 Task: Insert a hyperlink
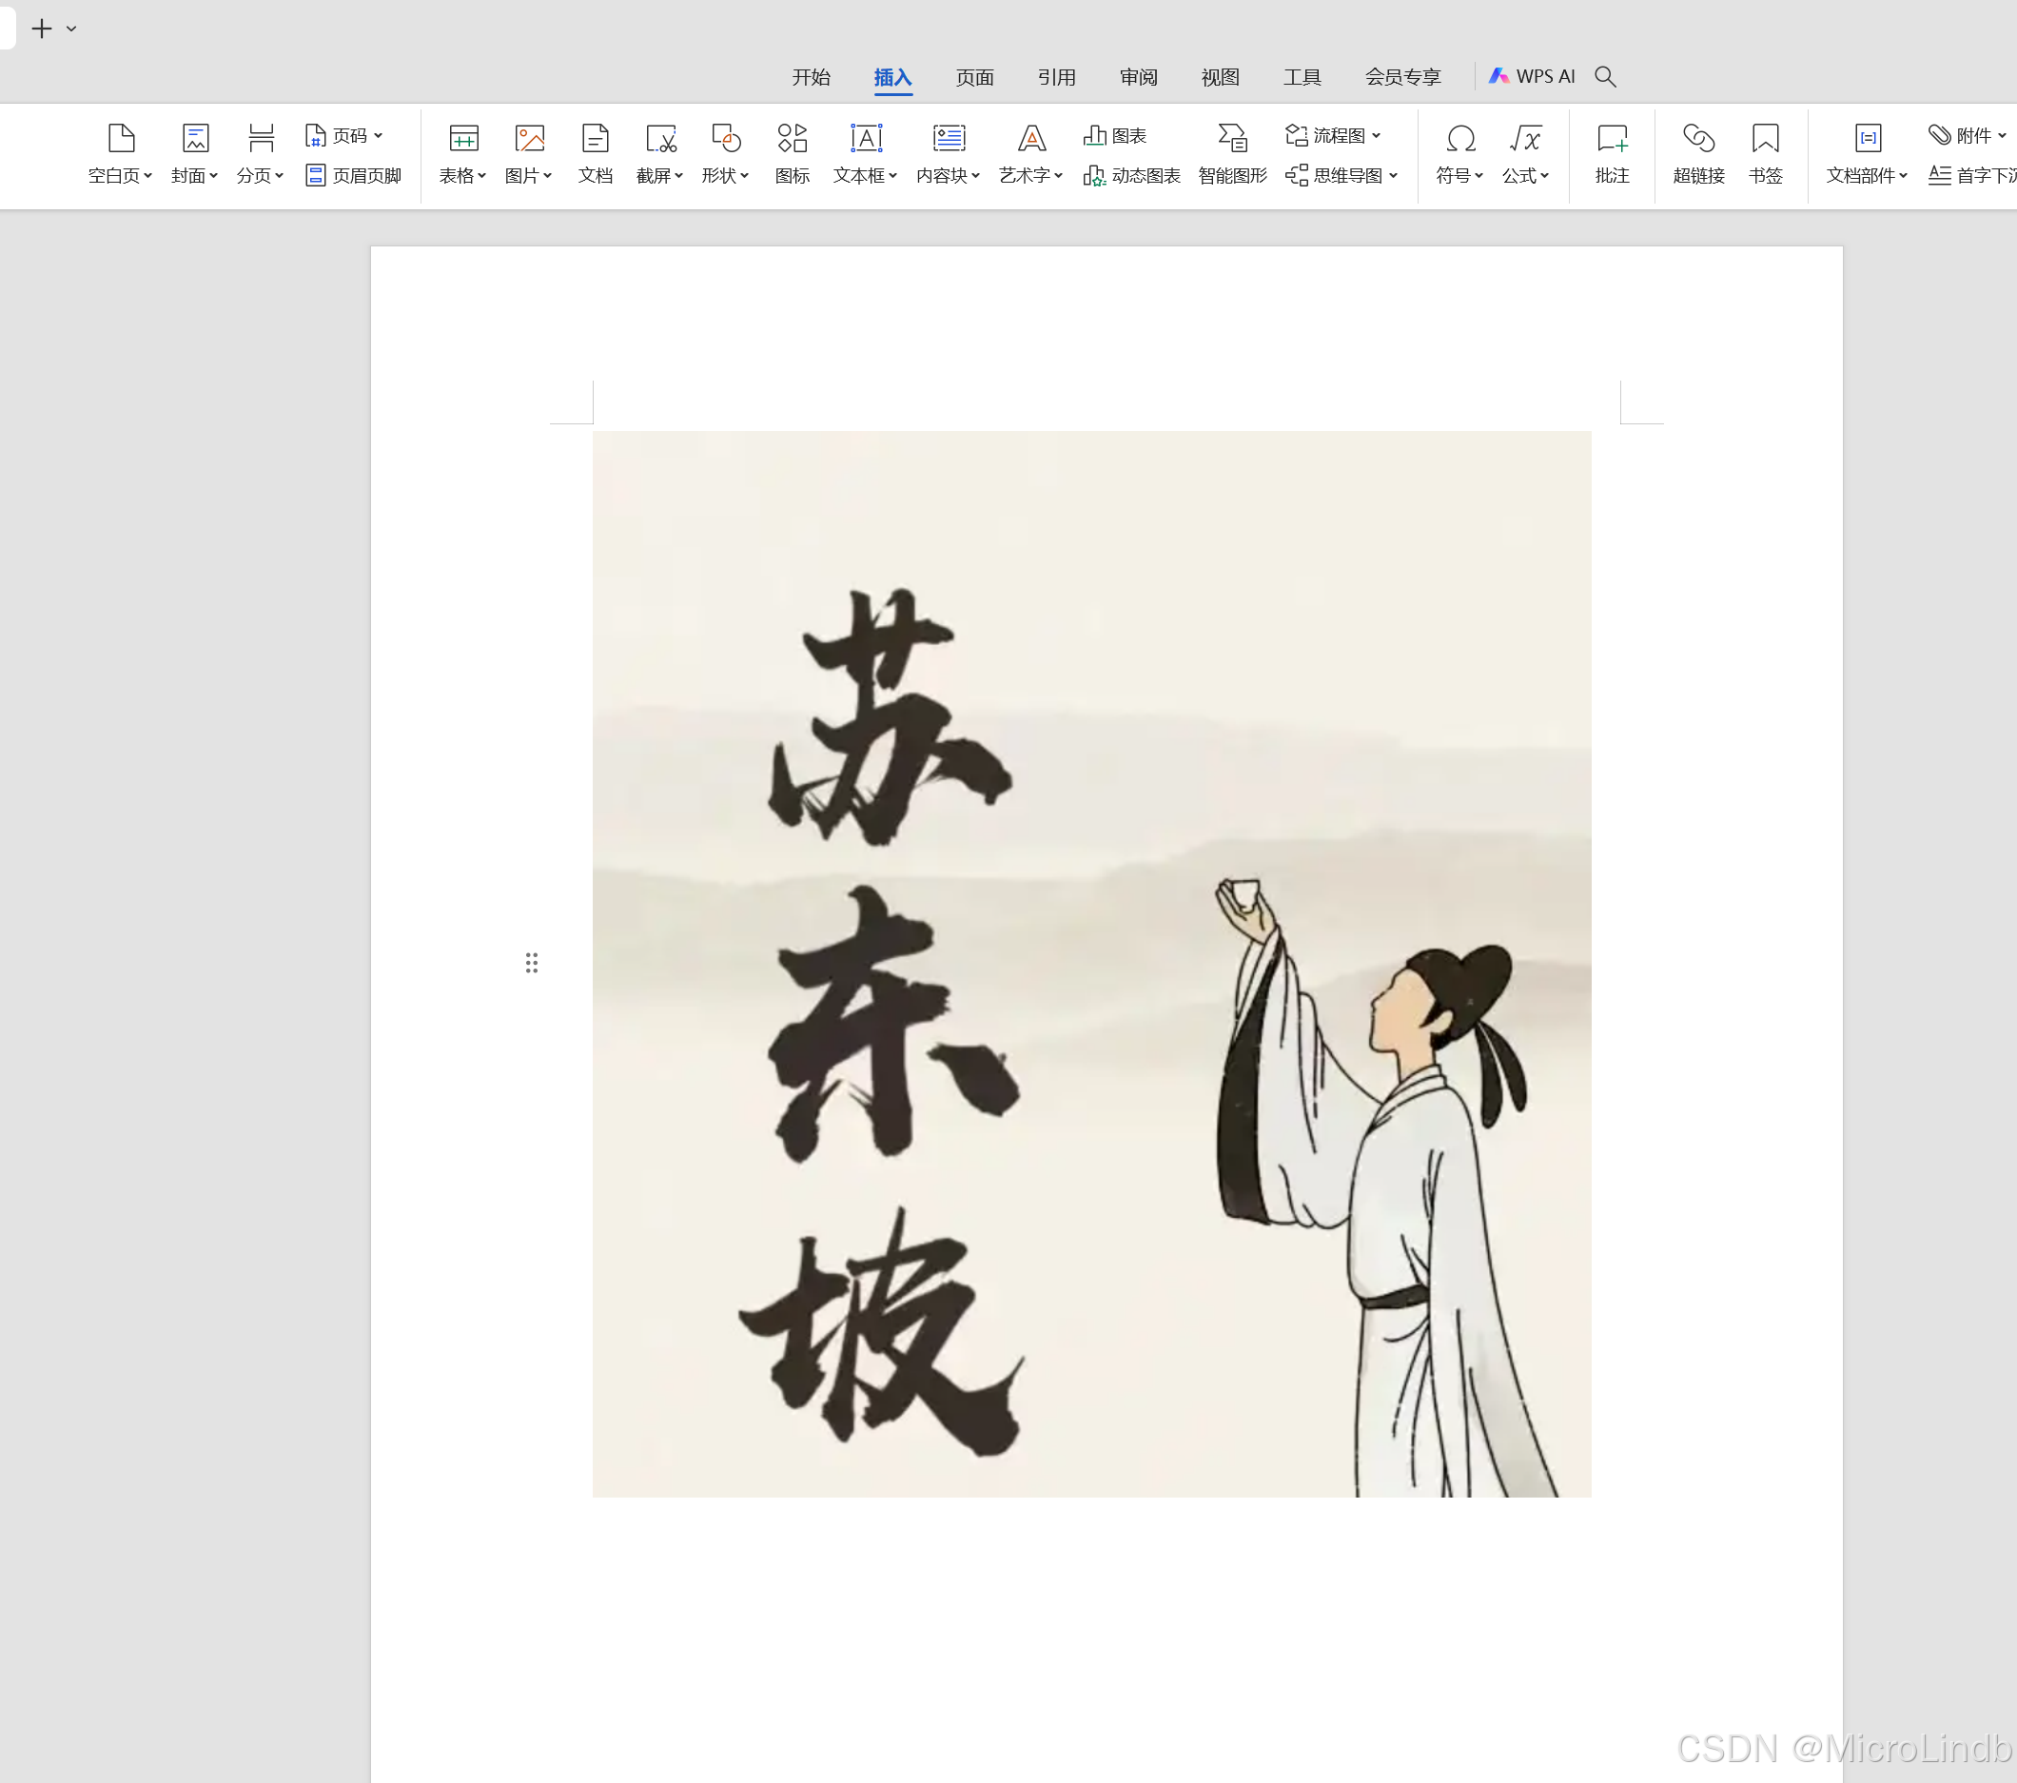[1698, 138]
